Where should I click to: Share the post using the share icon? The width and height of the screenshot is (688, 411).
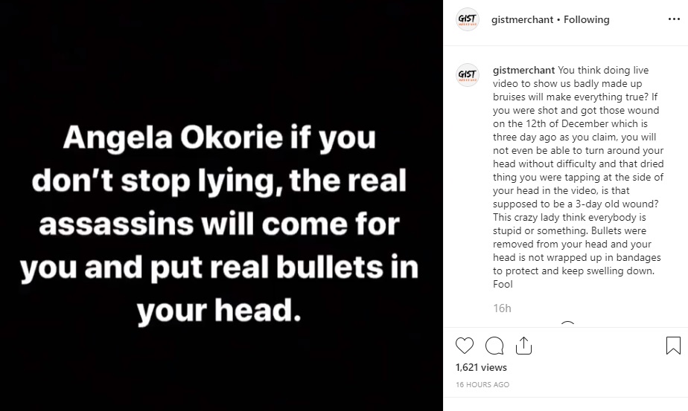click(523, 346)
